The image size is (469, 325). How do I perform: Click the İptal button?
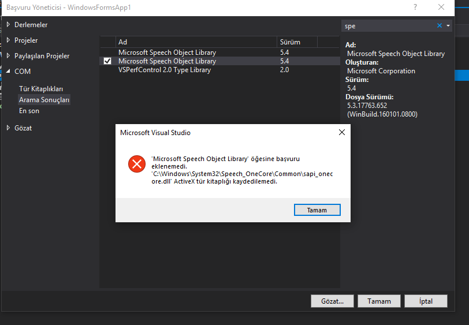[x=426, y=301]
